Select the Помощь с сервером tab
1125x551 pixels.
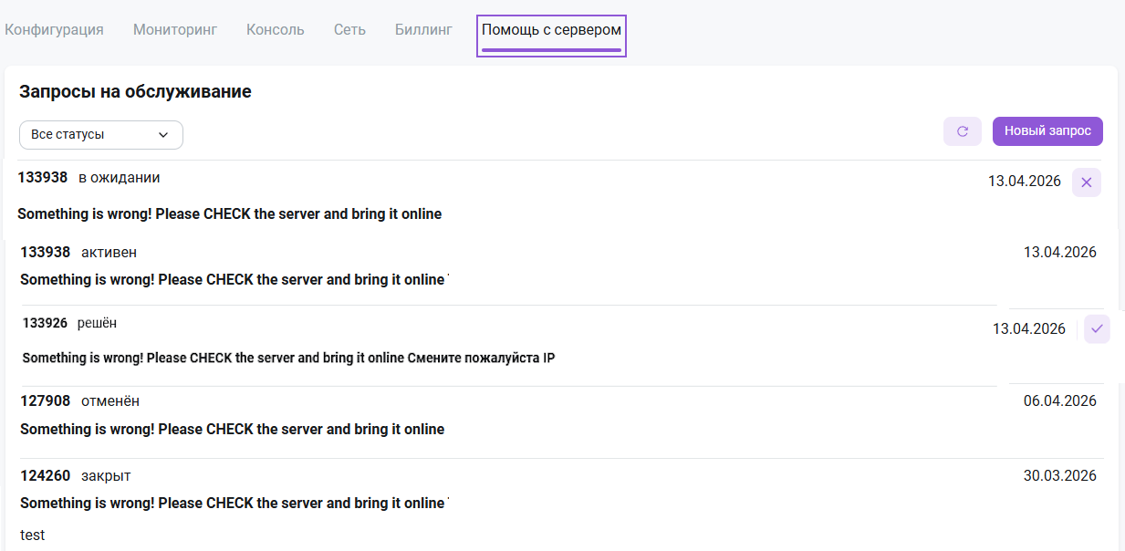(551, 29)
